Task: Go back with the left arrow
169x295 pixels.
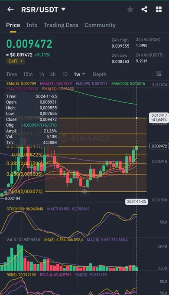Action: pyautogui.click(x=10, y=10)
